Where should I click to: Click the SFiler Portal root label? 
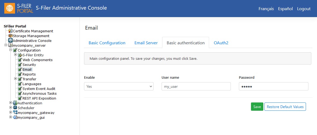(x=15, y=26)
